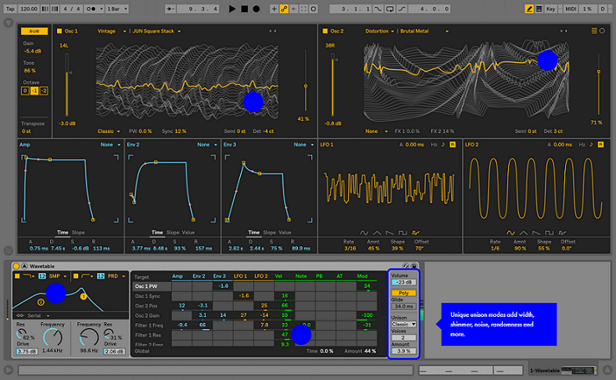The width and height of the screenshot is (616, 380).
Task: Click the Tap tempo button
Action: click(9, 9)
